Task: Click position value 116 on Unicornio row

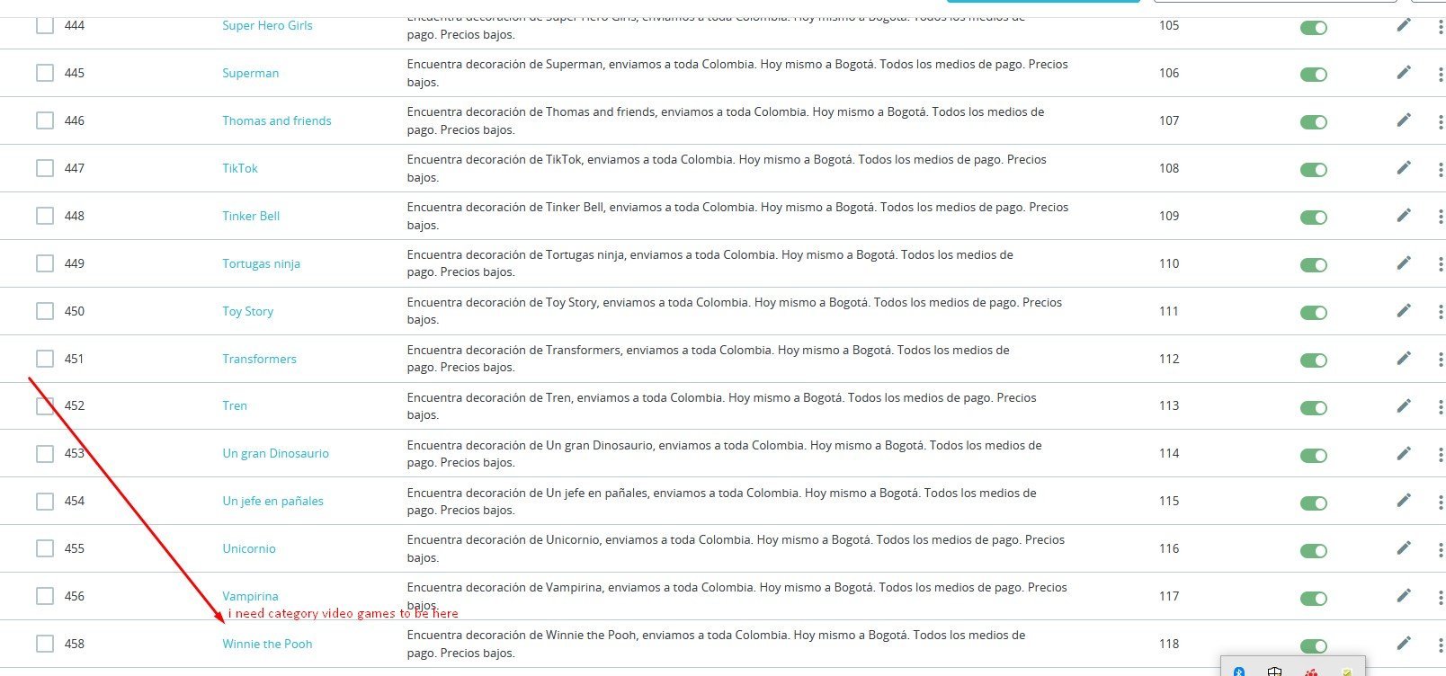Action: pos(1169,548)
